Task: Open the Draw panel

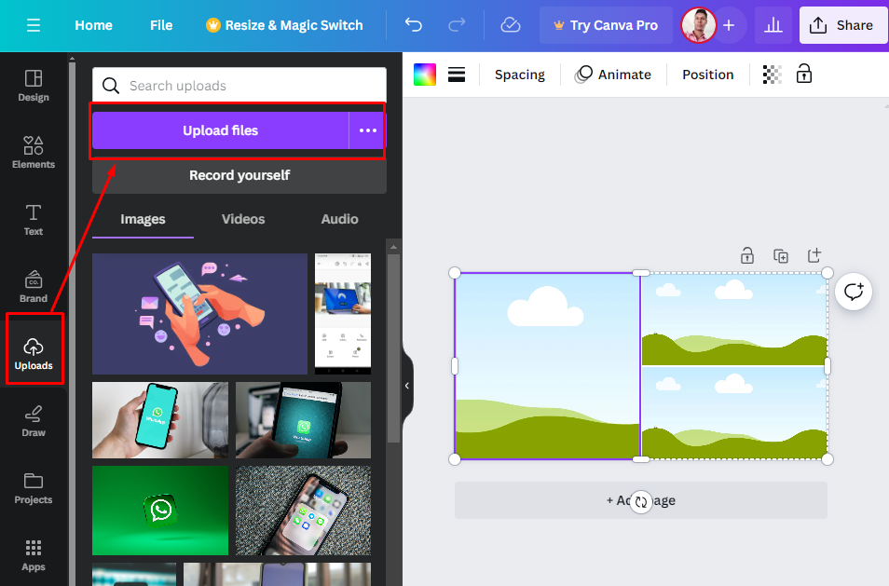Action: coord(34,421)
